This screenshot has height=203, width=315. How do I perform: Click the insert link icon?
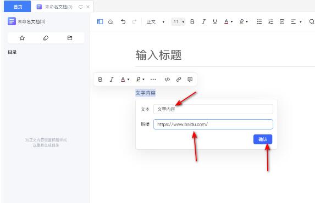[x=179, y=80]
